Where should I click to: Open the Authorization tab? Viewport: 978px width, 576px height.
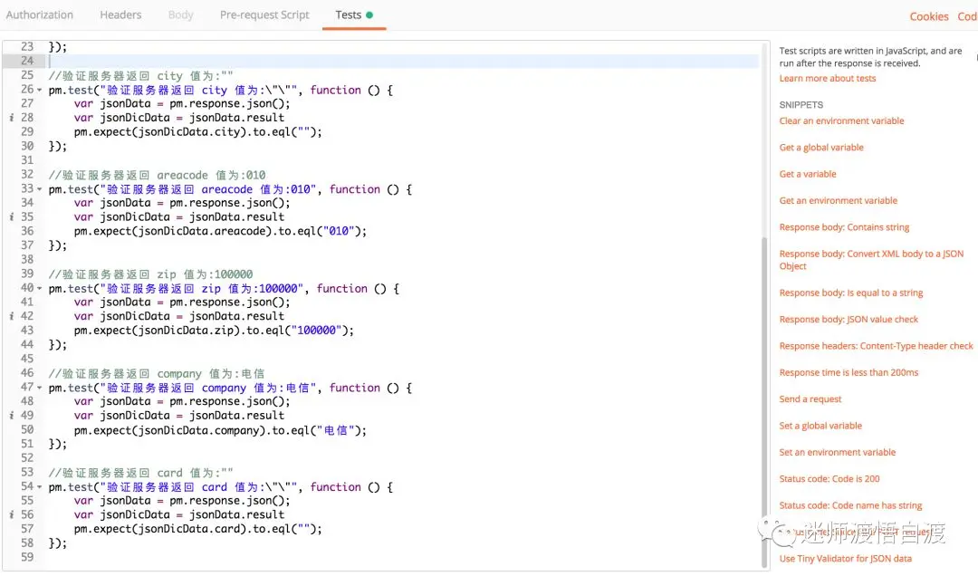39,15
